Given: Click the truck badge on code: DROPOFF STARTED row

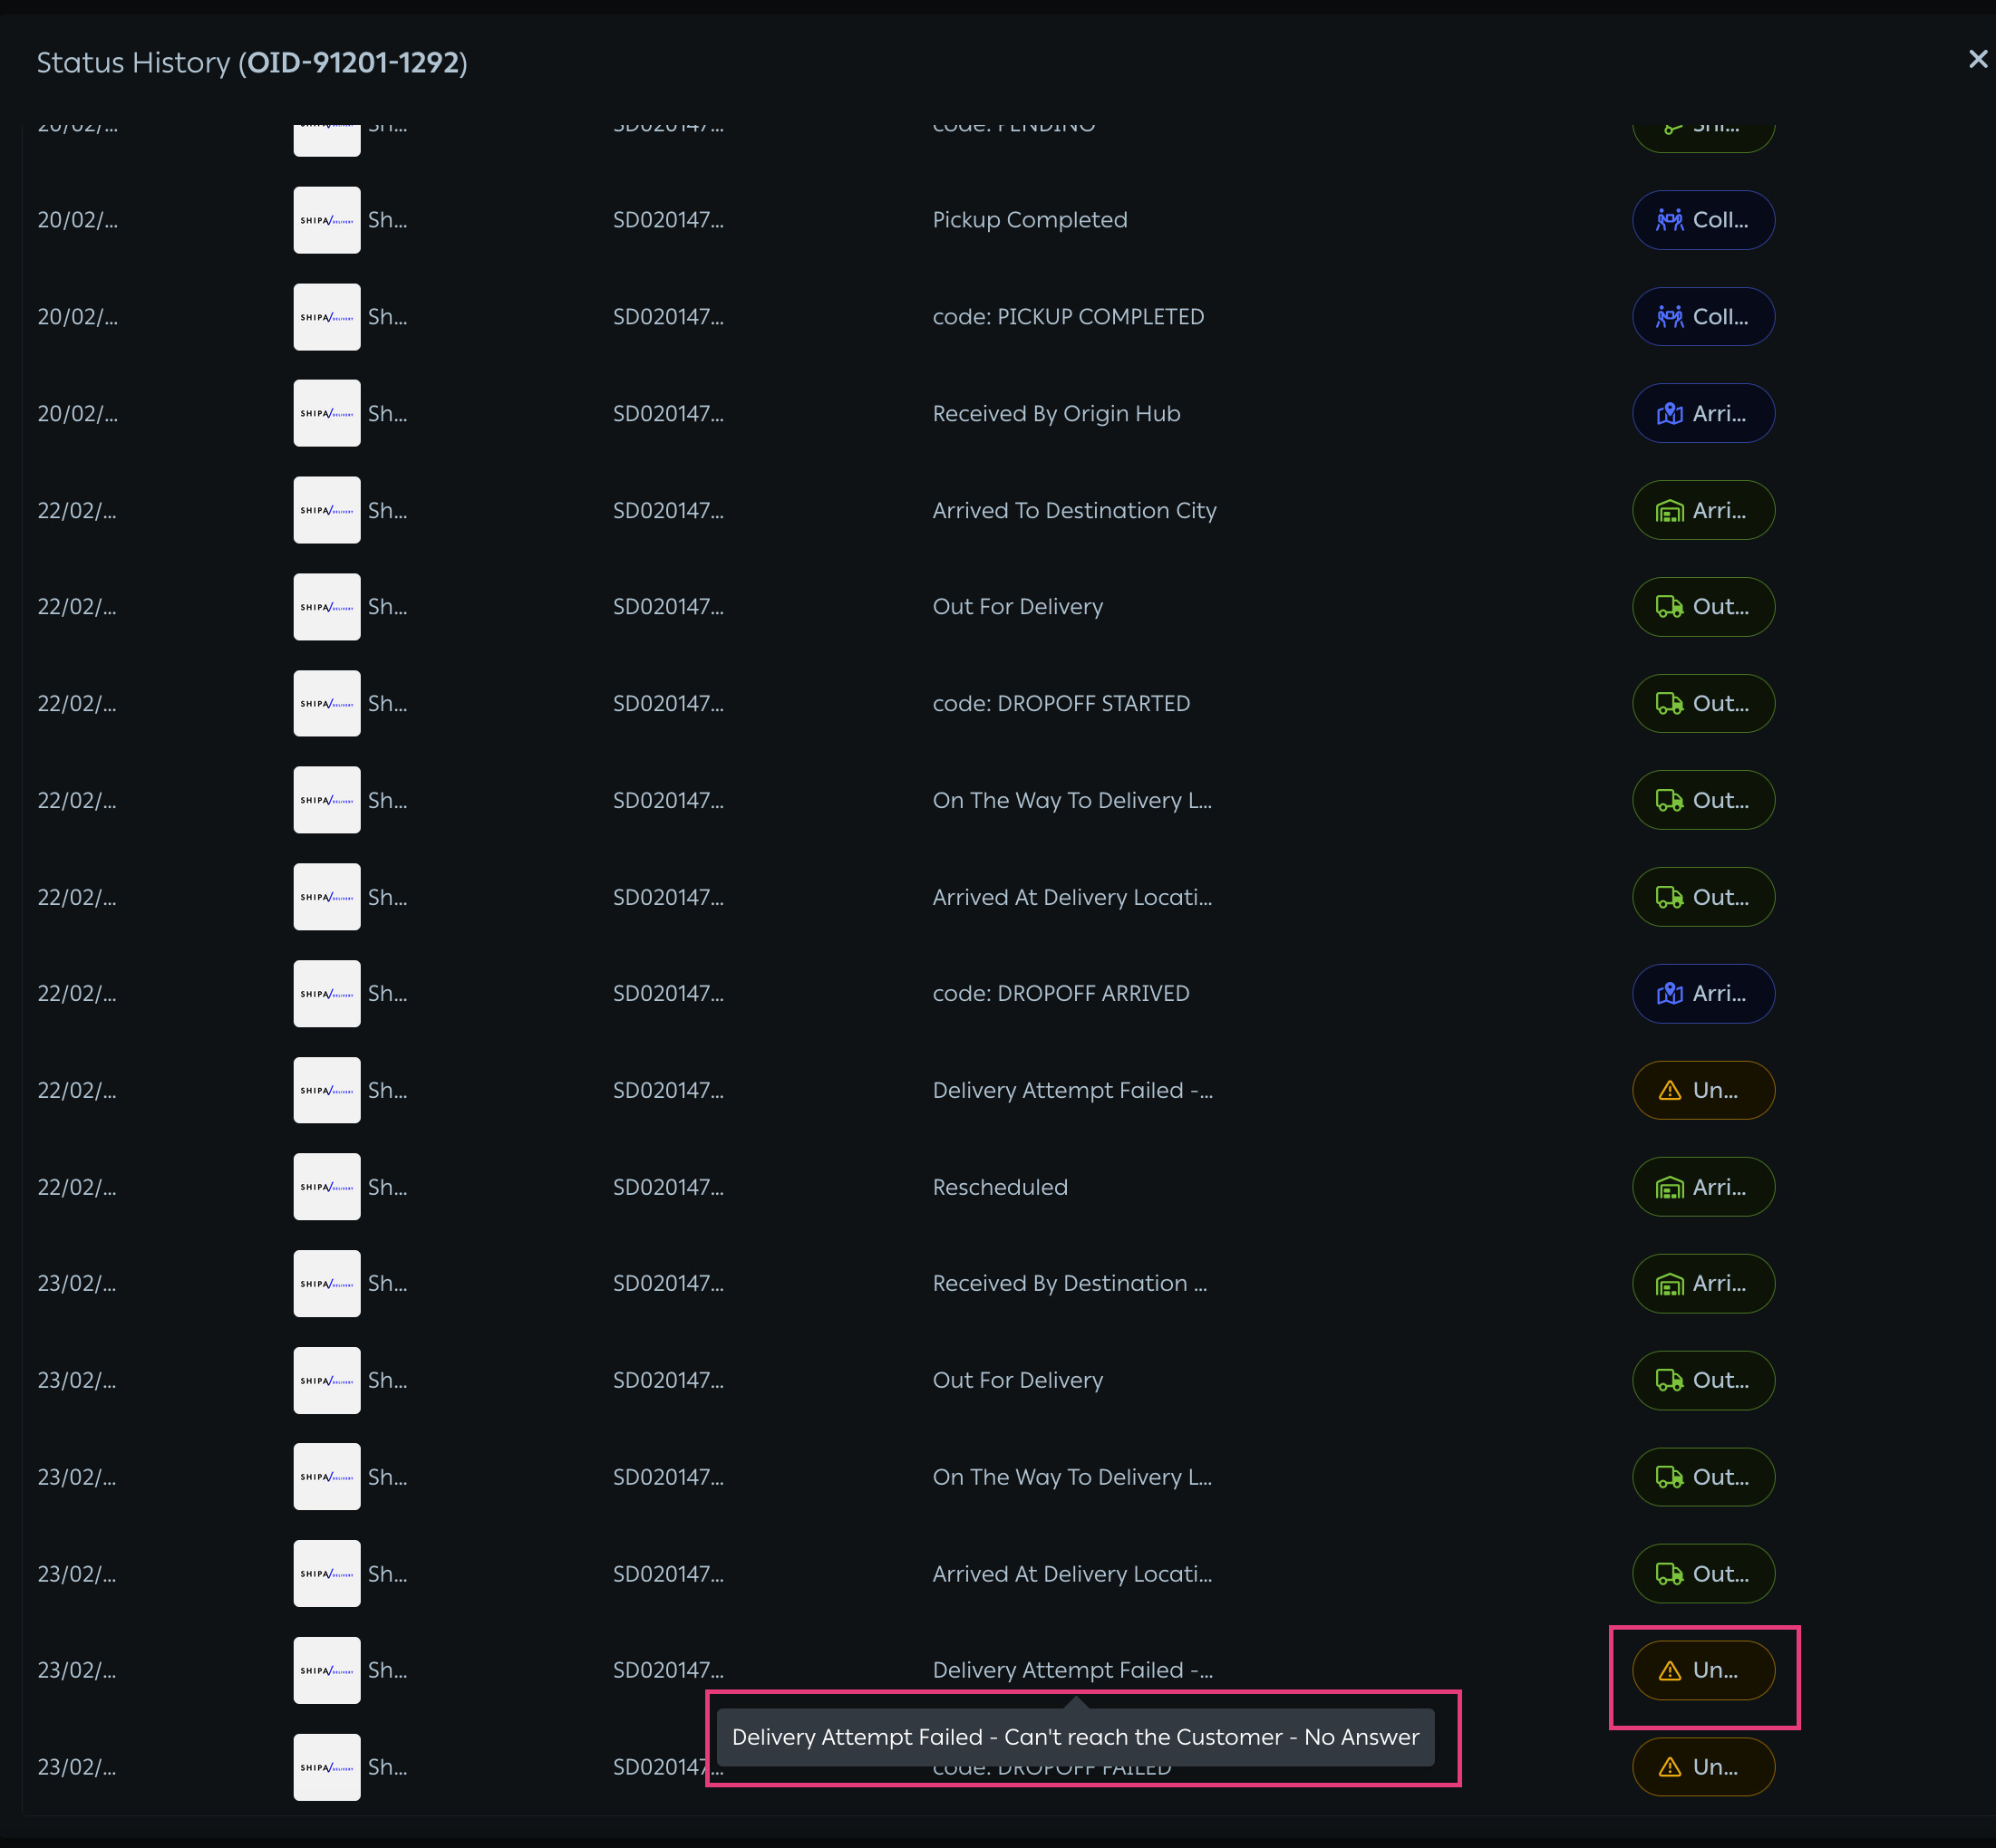Looking at the screenshot, I should [x=1703, y=703].
